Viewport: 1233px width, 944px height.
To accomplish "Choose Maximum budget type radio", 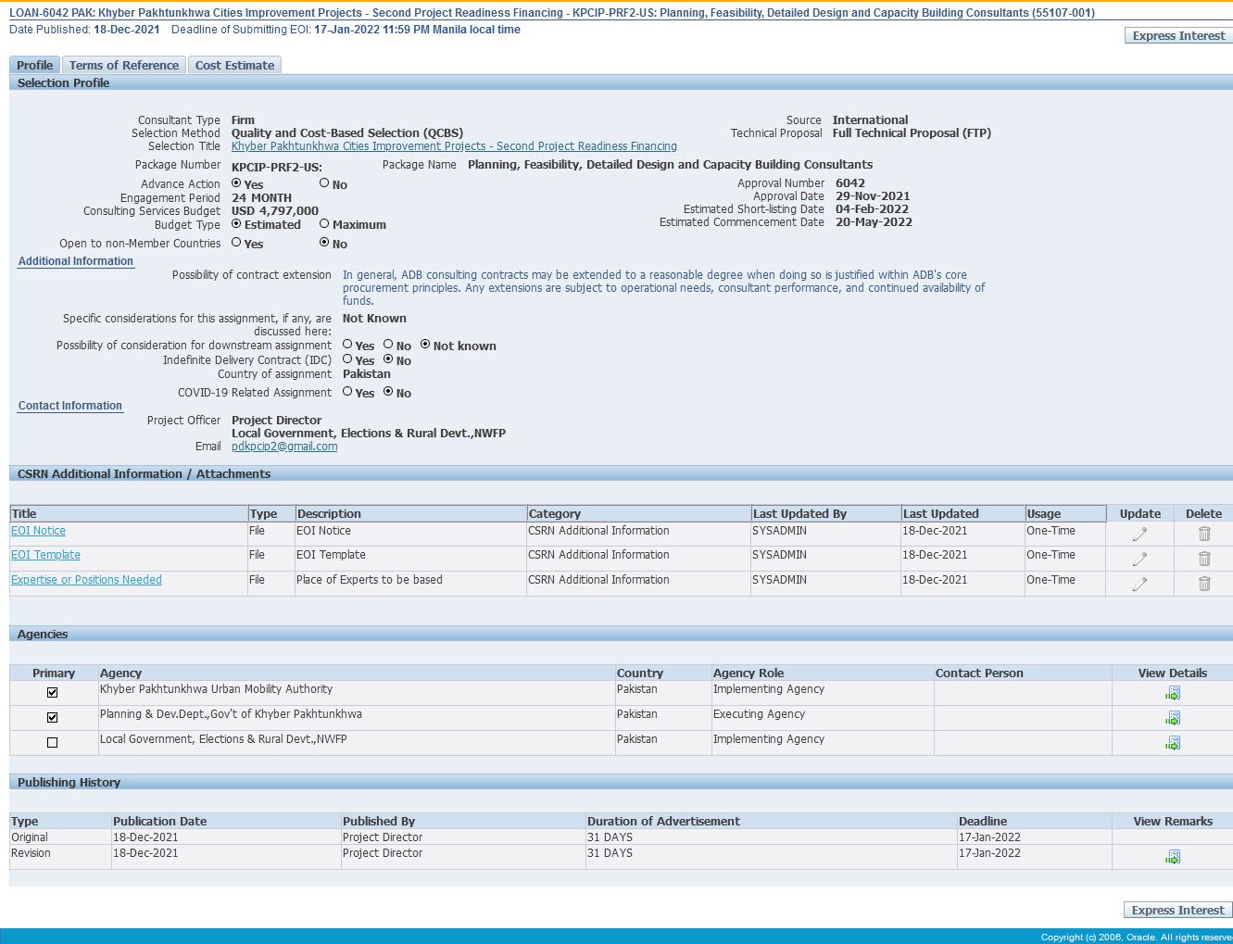I will click(324, 224).
